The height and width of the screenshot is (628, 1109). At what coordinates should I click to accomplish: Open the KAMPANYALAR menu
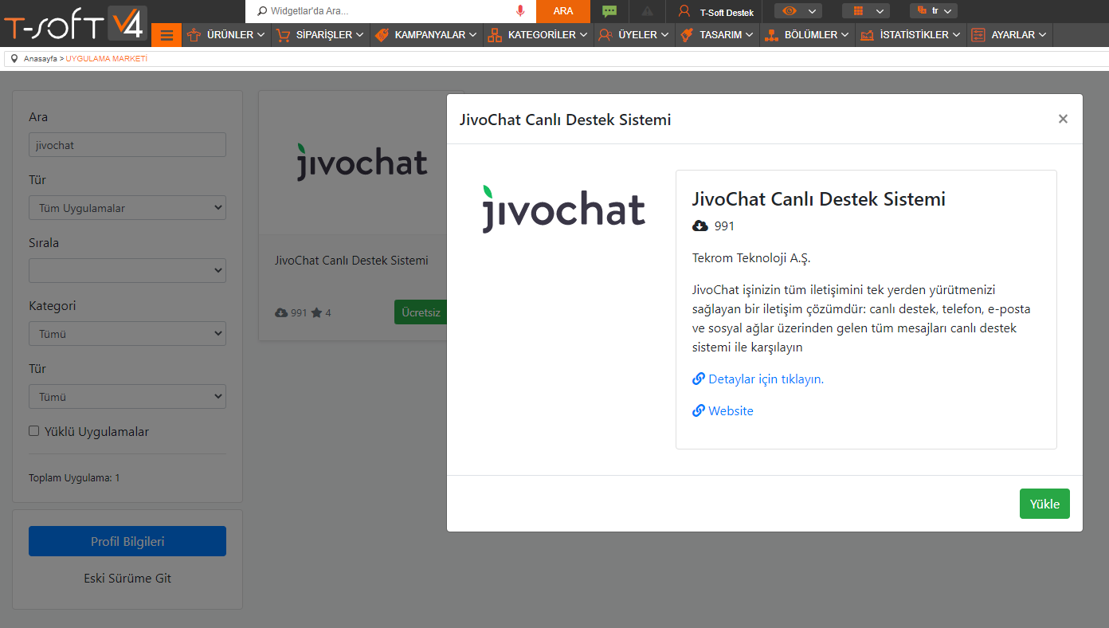click(x=426, y=35)
